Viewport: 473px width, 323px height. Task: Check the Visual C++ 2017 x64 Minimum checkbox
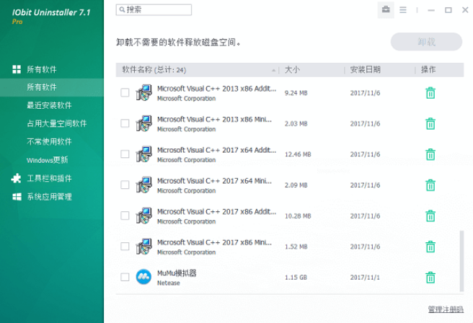125,185
